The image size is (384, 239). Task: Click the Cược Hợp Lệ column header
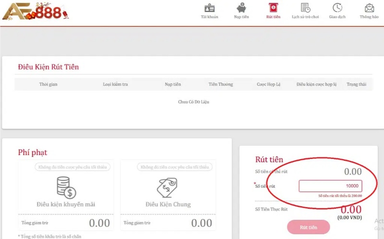pyautogui.click(x=269, y=84)
